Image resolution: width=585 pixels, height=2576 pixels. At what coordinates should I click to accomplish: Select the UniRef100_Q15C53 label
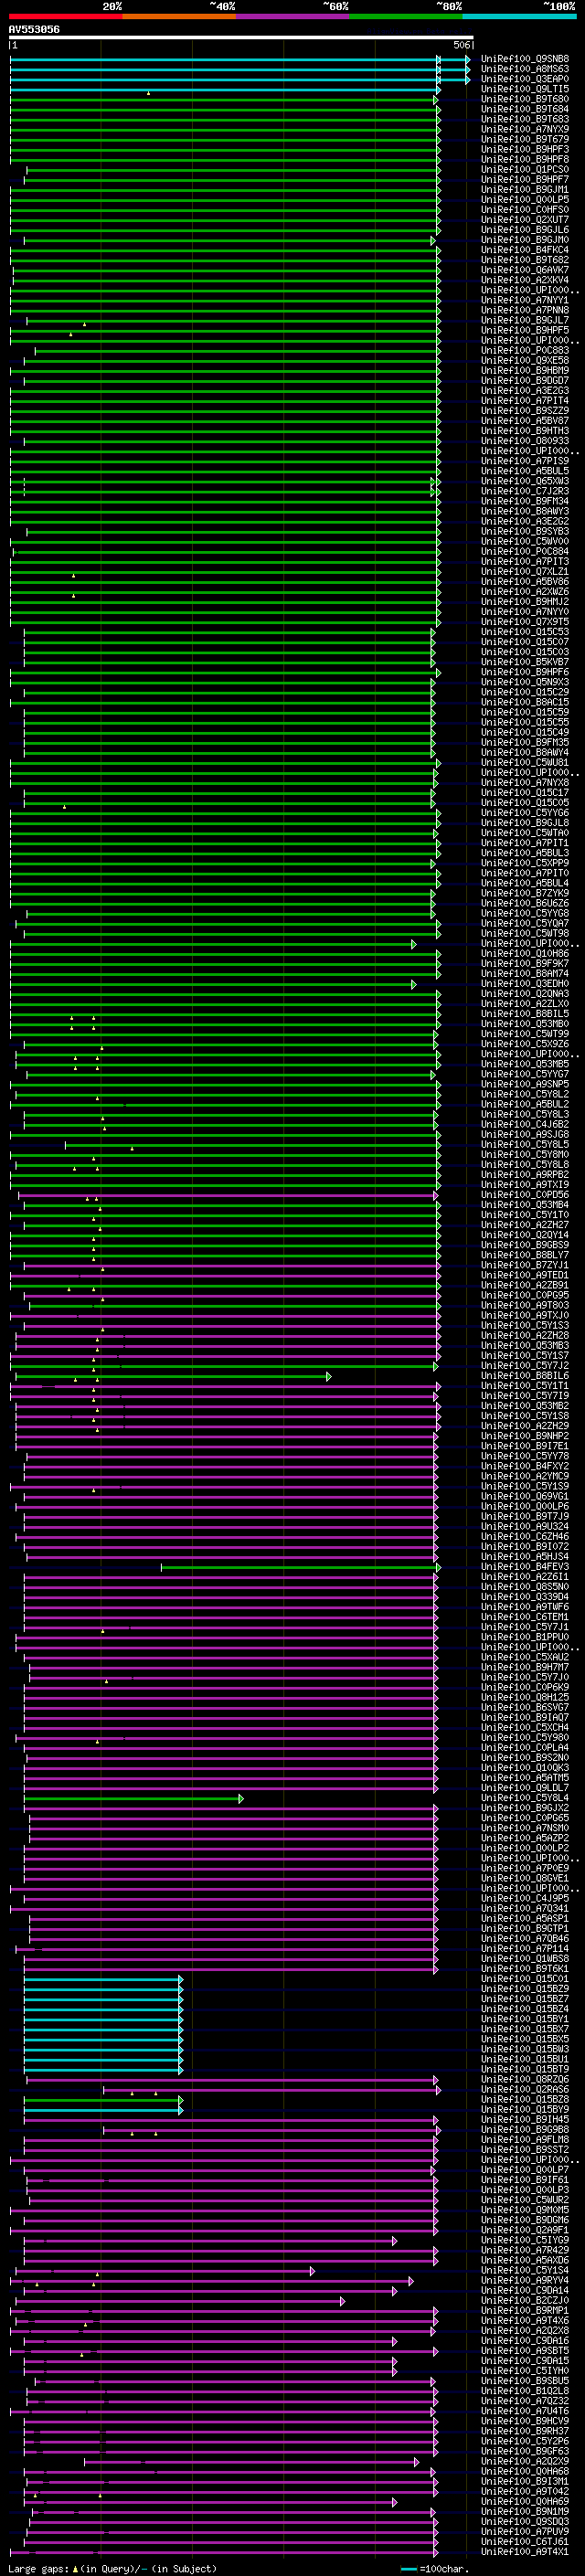click(524, 632)
